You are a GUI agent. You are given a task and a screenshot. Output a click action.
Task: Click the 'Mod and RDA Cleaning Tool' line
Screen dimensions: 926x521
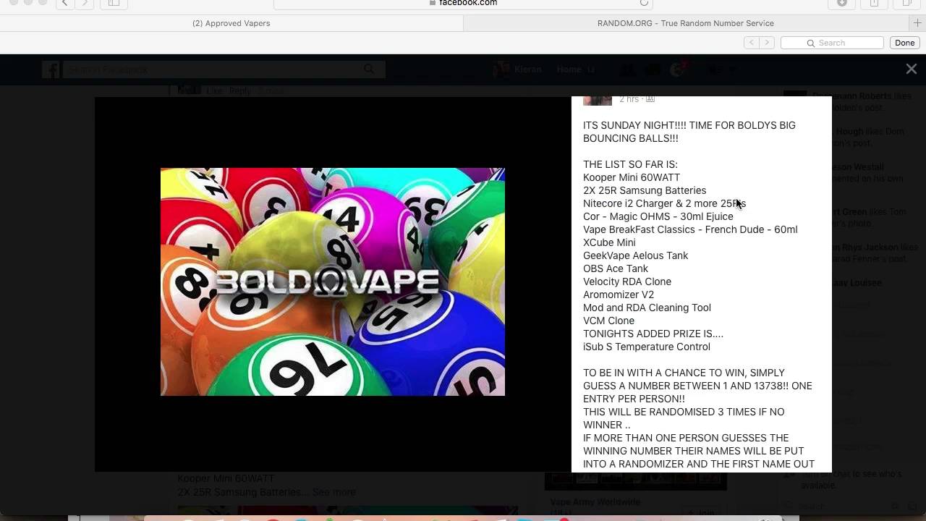(x=647, y=308)
